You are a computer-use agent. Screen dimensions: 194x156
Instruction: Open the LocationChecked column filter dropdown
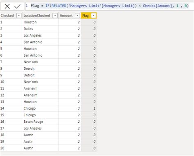(55, 16)
